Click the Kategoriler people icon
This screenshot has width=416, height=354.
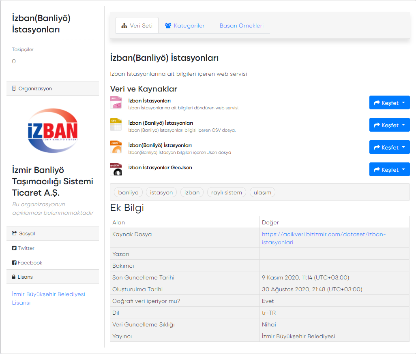pos(168,26)
